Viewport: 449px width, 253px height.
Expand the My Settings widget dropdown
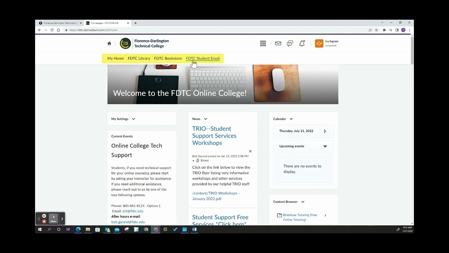[x=133, y=119]
